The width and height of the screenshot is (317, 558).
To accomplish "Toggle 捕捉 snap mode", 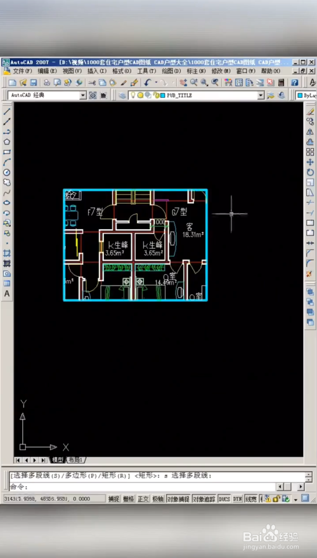I will click(x=113, y=499).
